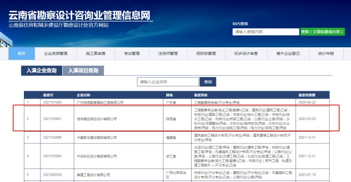Open 注册师管理 menu item
351x182 pixels.
(168, 54)
